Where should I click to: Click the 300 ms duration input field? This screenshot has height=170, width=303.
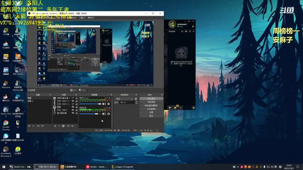(x=127, y=102)
